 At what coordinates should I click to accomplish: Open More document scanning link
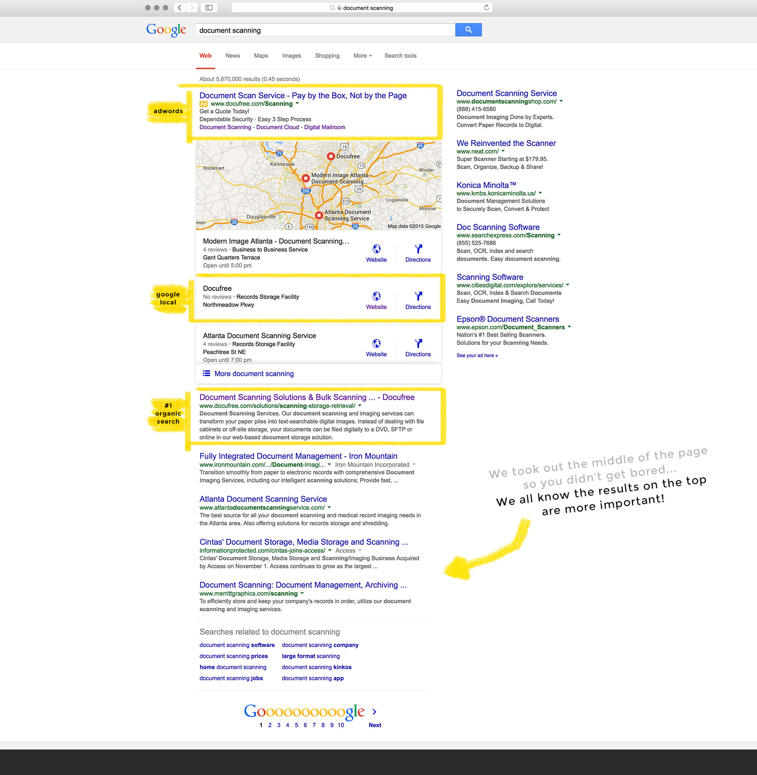click(254, 374)
